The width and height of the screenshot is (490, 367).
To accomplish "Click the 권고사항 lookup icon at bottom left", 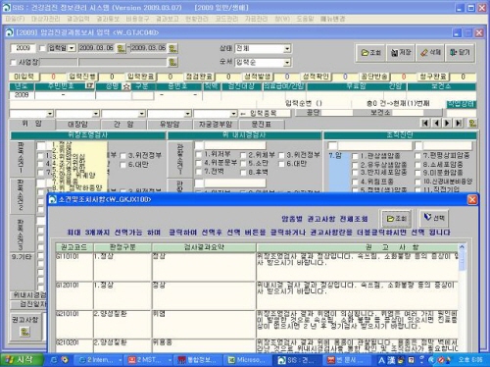I will [x=24, y=332].
